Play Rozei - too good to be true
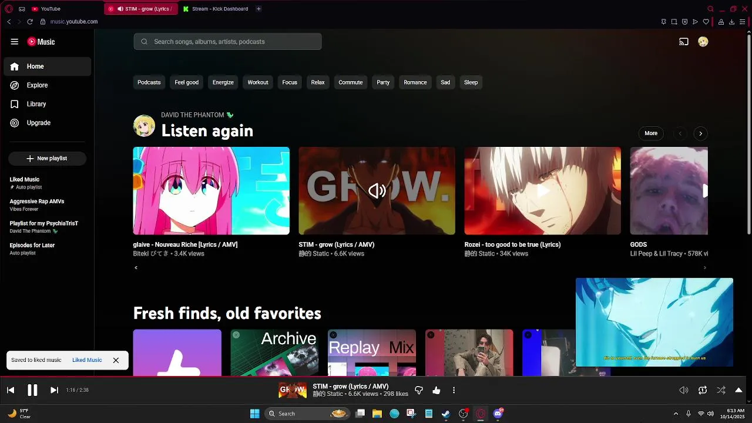The width and height of the screenshot is (752, 423). coord(542,191)
